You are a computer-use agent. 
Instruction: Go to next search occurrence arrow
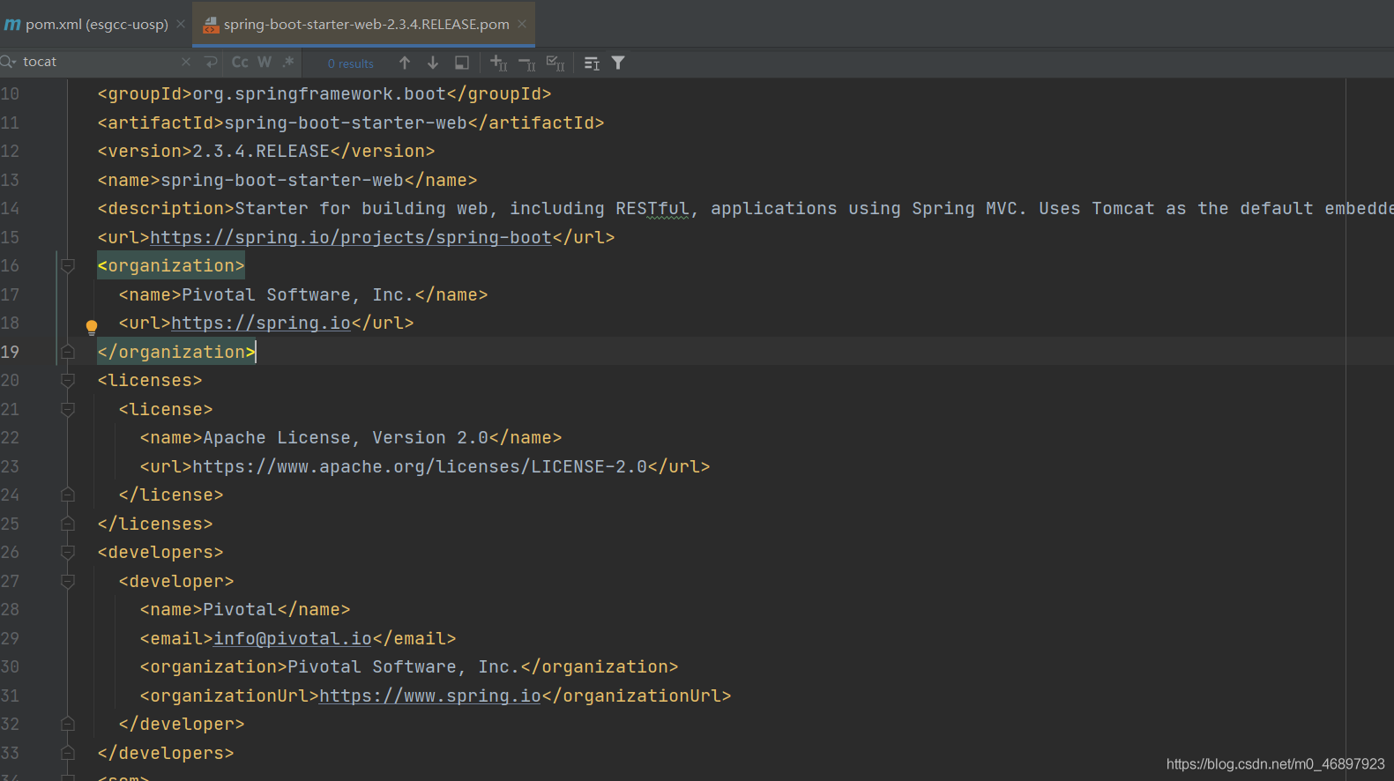click(433, 63)
